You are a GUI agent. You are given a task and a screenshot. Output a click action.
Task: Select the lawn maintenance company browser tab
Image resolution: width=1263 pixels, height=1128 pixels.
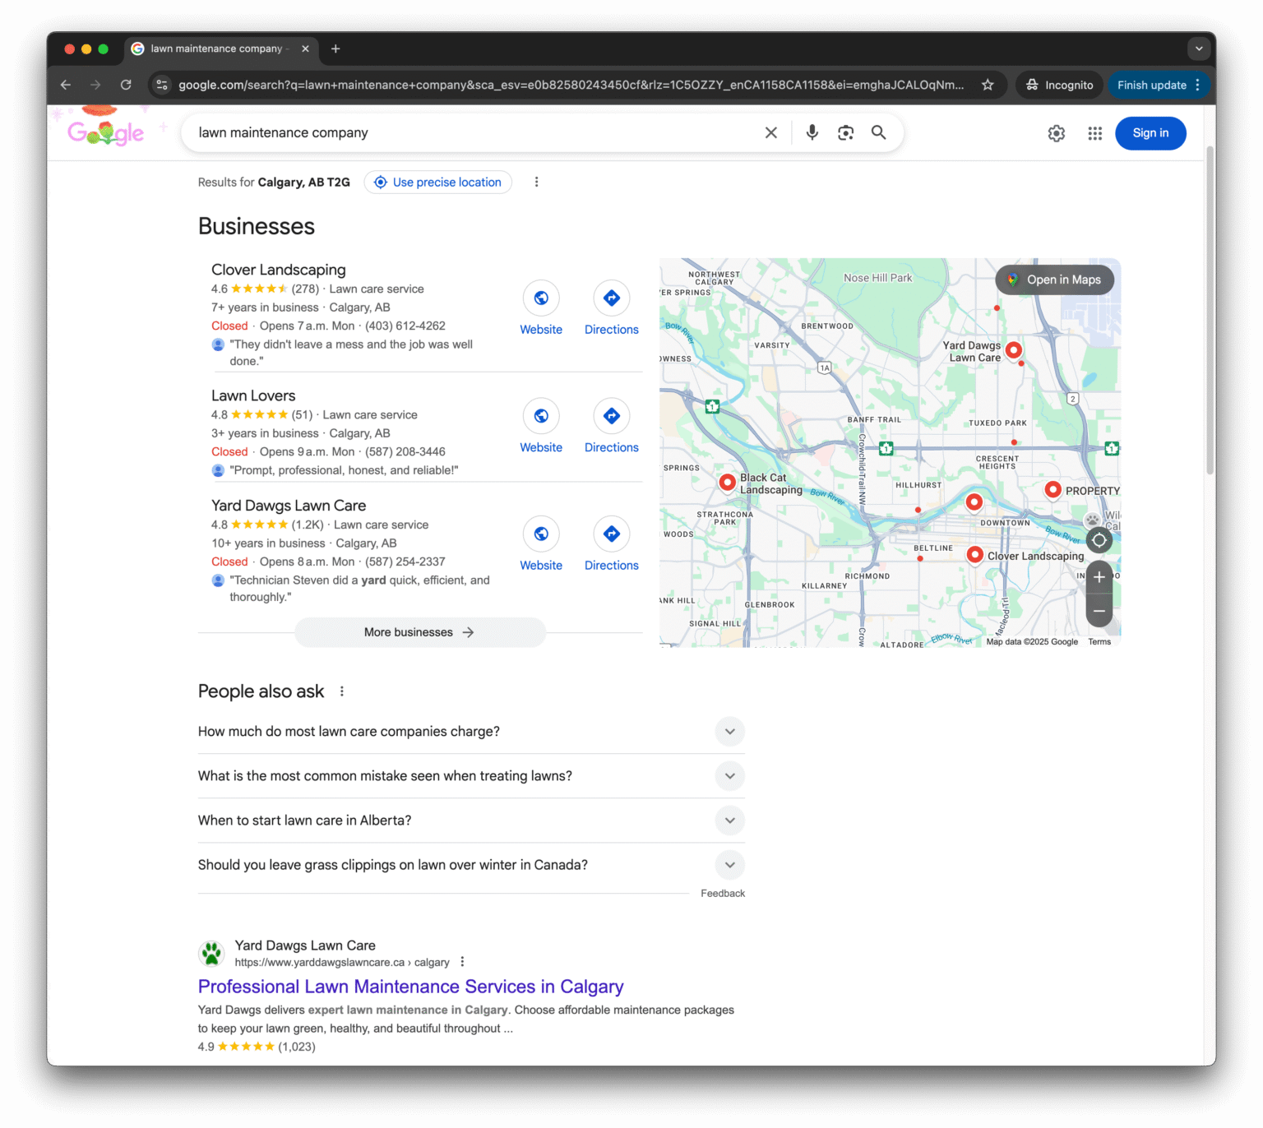[215, 49]
